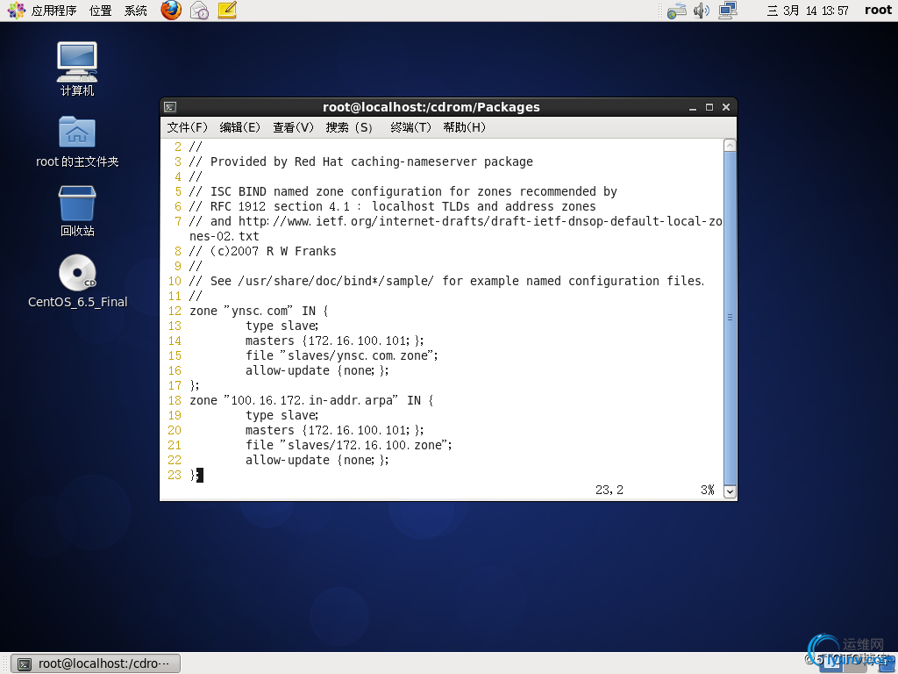Open the terminal 帮助(H) menu

(x=465, y=127)
